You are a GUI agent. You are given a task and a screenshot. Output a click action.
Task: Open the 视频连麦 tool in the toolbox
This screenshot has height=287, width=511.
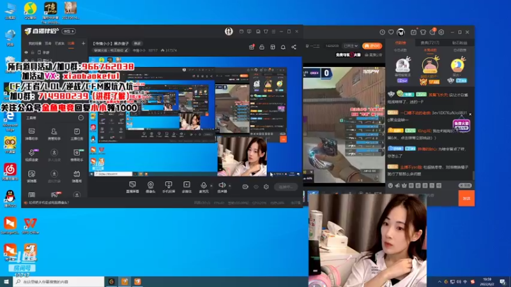click(31, 155)
